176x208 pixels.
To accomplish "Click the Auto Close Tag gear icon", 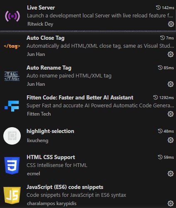I will point(171,54).
